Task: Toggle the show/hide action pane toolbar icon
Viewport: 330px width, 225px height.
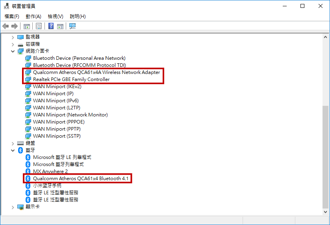Action: click(60, 26)
